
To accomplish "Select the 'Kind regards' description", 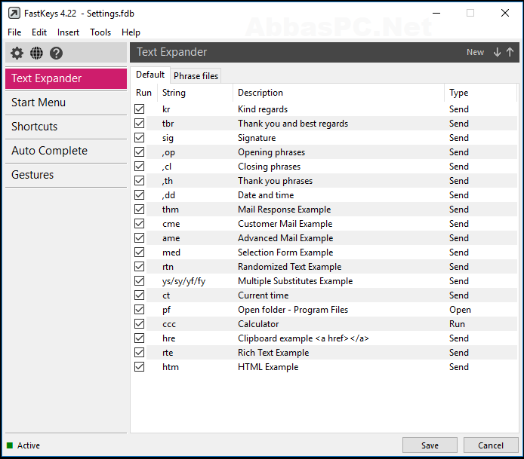I will [x=263, y=109].
